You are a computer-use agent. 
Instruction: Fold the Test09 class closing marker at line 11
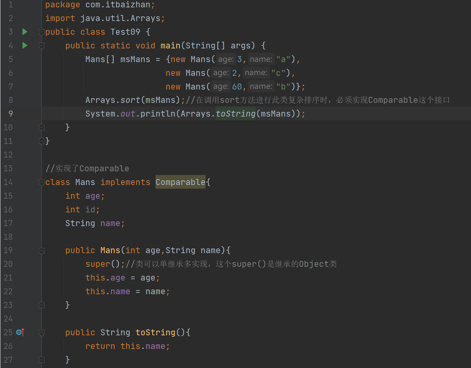coord(42,141)
